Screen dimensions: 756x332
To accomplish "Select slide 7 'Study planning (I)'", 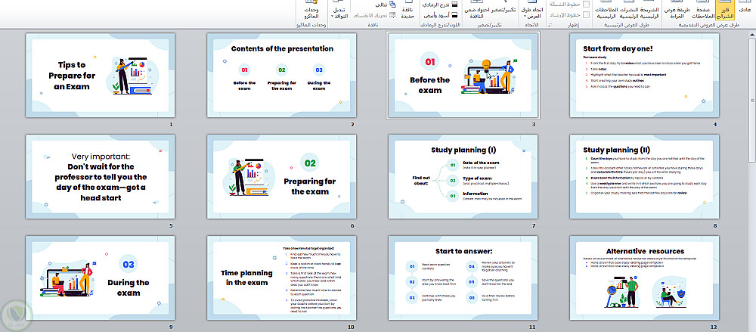I will tap(463, 177).
